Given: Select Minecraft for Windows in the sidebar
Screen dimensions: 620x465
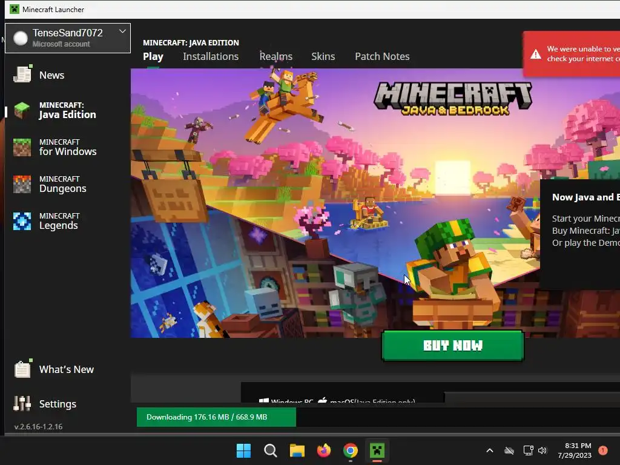Looking at the screenshot, I should (x=68, y=147).
